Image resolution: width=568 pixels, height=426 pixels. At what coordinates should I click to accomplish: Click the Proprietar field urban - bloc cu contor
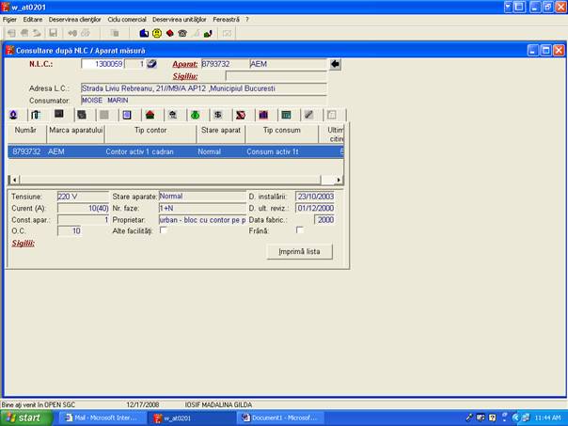click(x=202, y=220)
